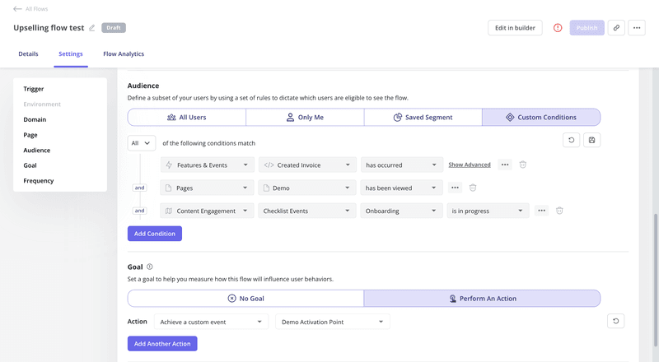The image size is (659, 362).
Task: Click the All Flows breadcrumb link
Action: (x=36, y=9)
